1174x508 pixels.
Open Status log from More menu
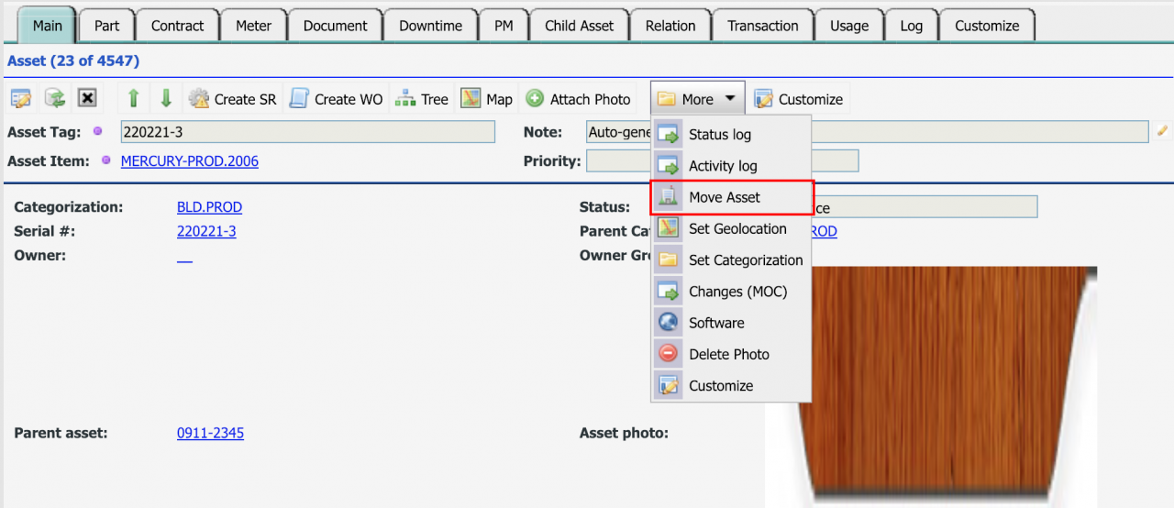(719, 135)
